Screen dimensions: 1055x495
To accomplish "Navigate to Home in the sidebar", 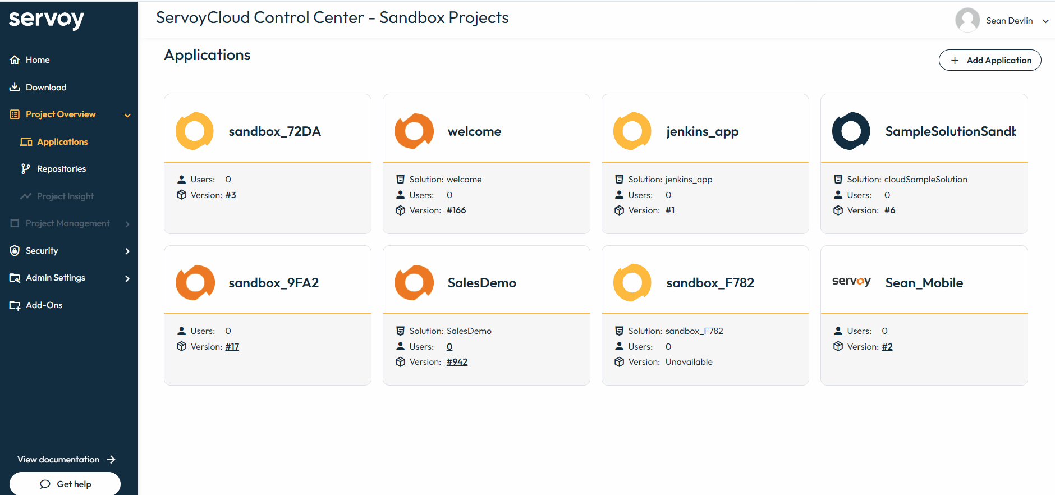I will click(x=38, y=60).
